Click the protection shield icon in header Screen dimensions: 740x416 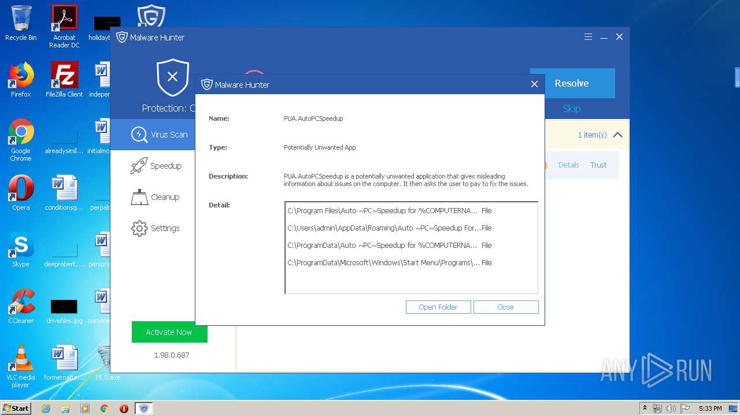(172, 77)
